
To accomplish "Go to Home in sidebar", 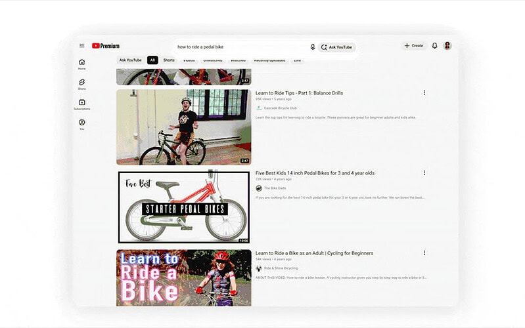I will 81,64.
